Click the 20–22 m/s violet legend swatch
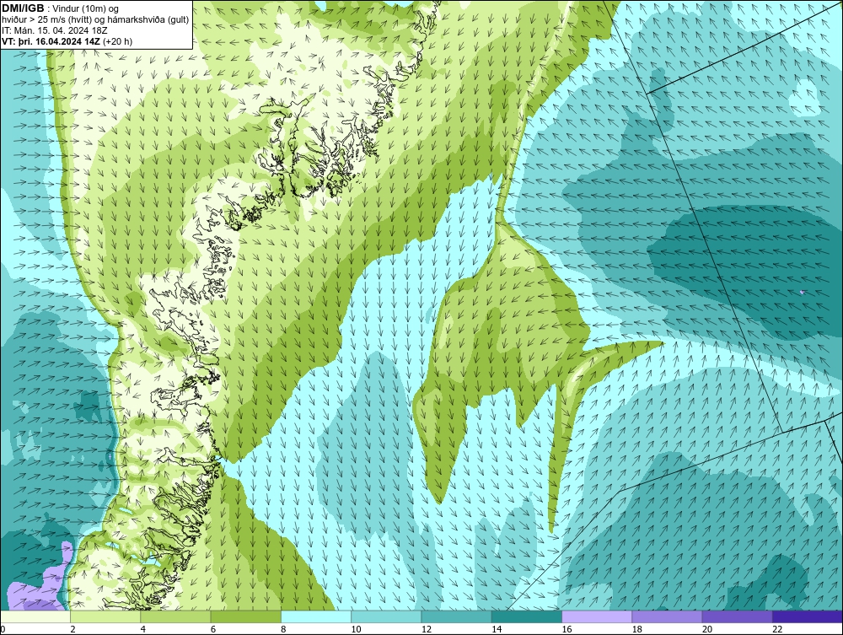 [x=737, y=616]
